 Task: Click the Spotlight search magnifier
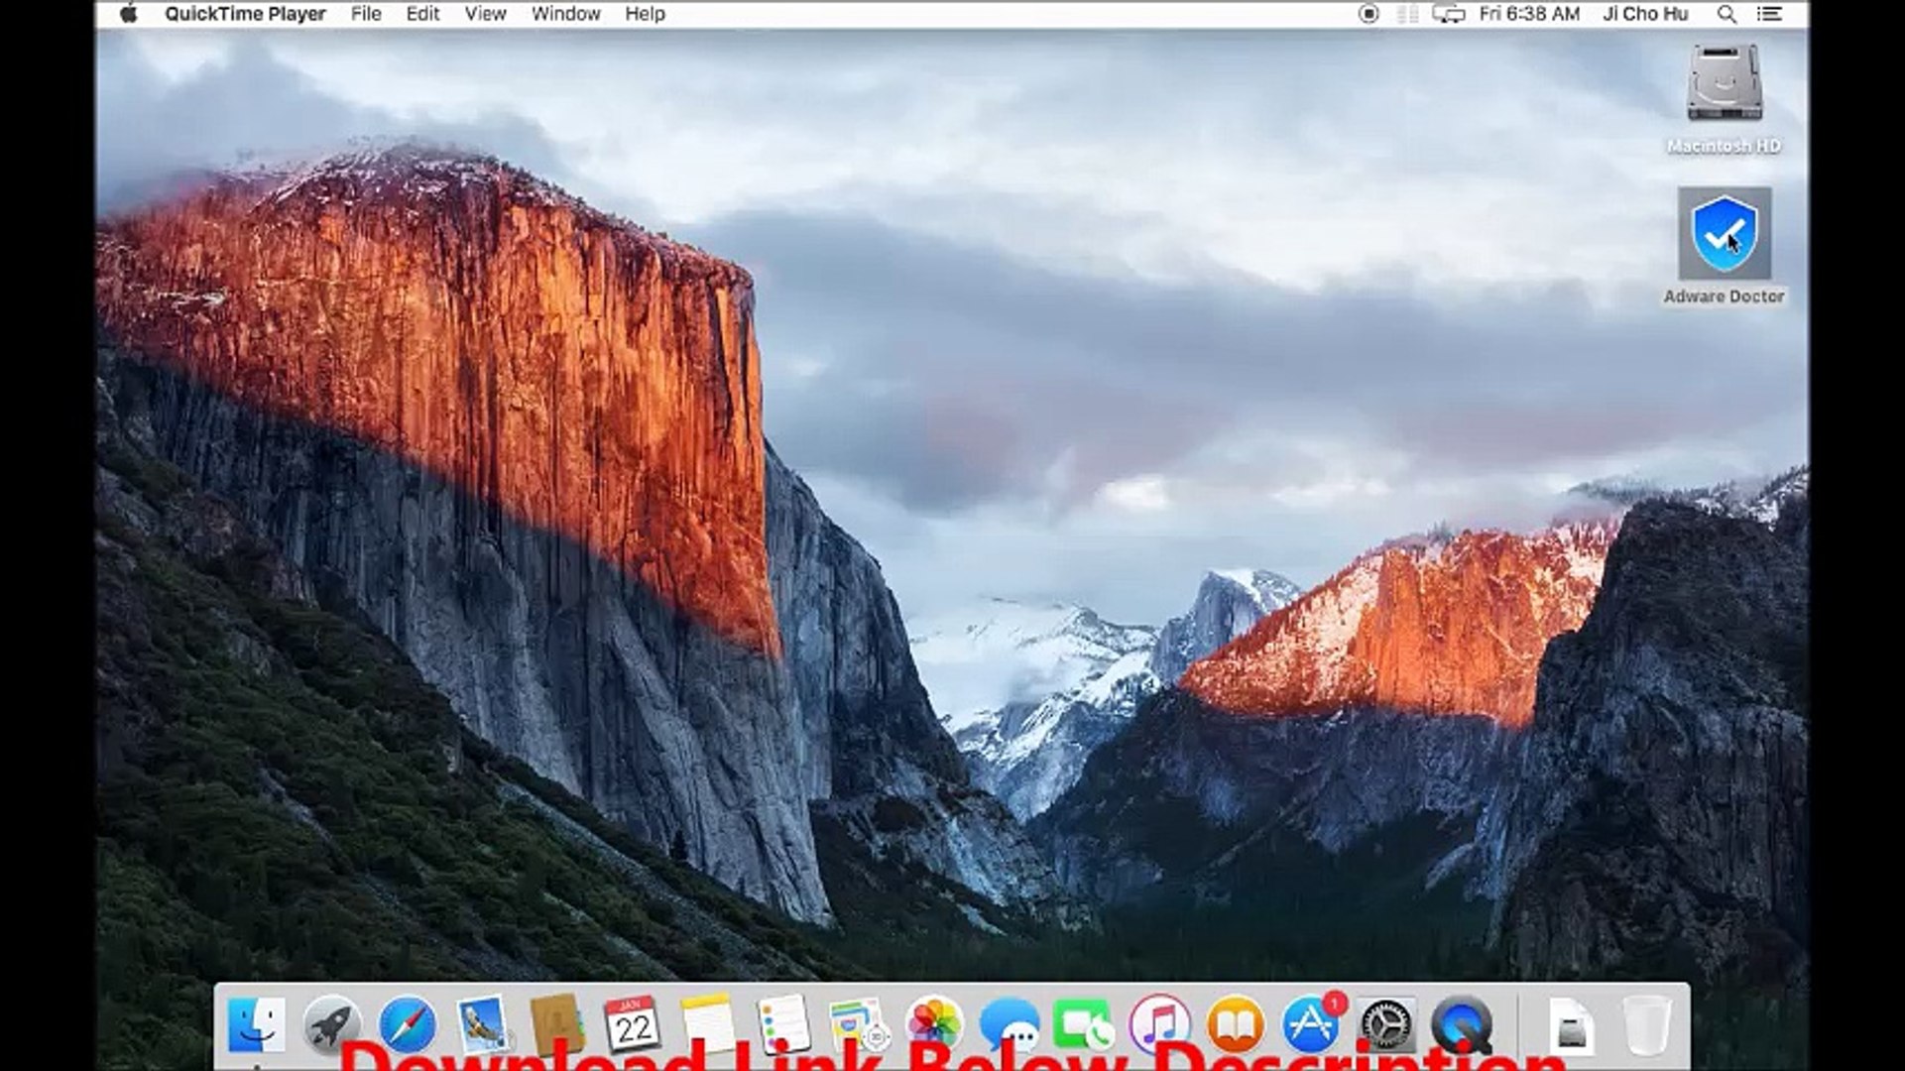1726,14
